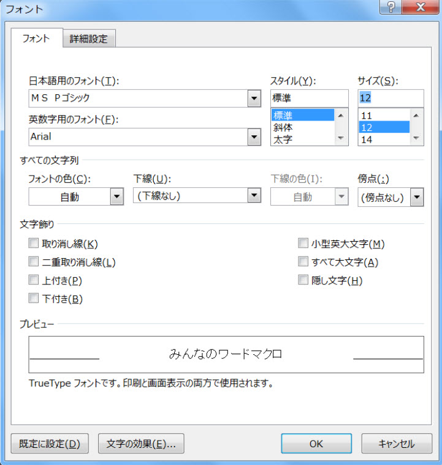442x465 pixels.
Task: Choose size 14 in the size list
Action: tap(367, 139)
